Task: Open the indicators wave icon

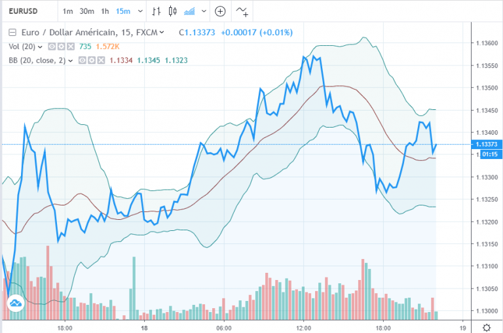Action: [x=242, y=12]
